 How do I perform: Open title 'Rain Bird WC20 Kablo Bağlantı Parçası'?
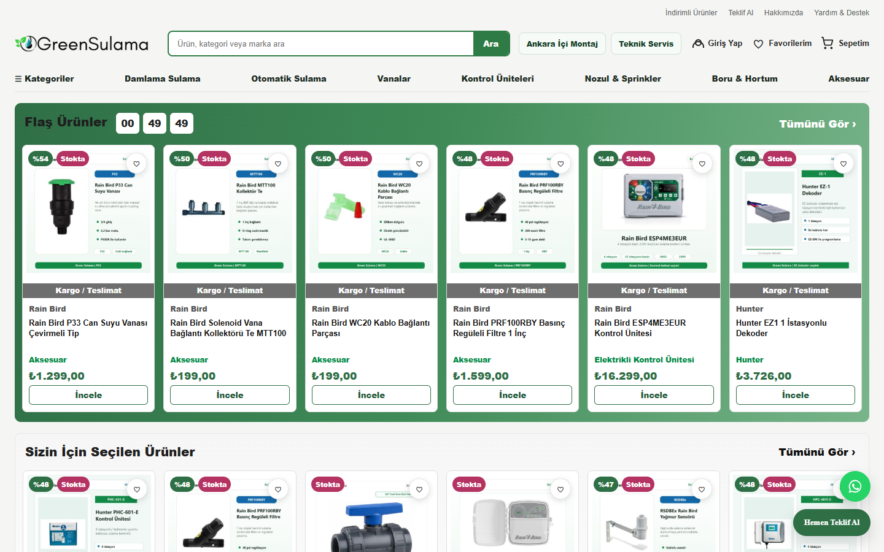371,328
